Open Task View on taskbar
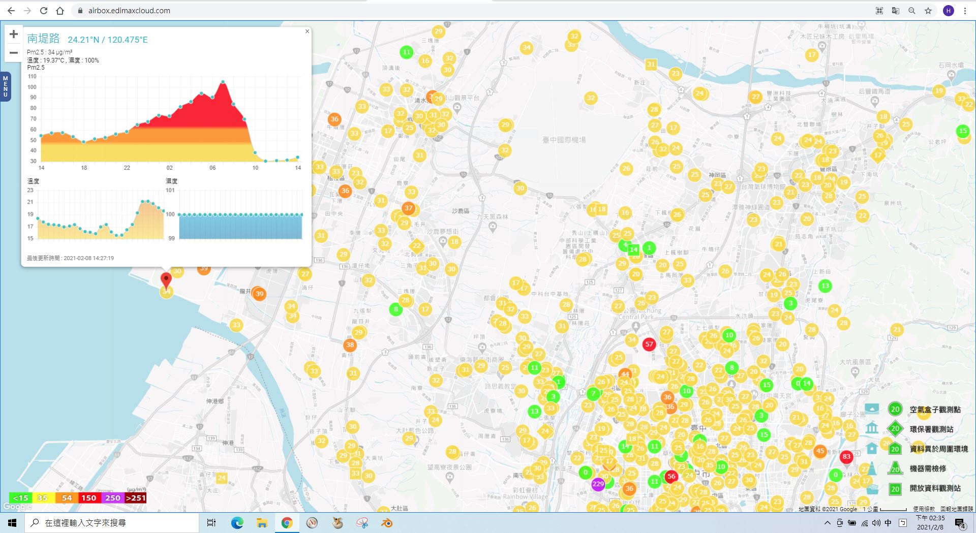The height and width of the screenshot is (533, 976). pos(211,523)
